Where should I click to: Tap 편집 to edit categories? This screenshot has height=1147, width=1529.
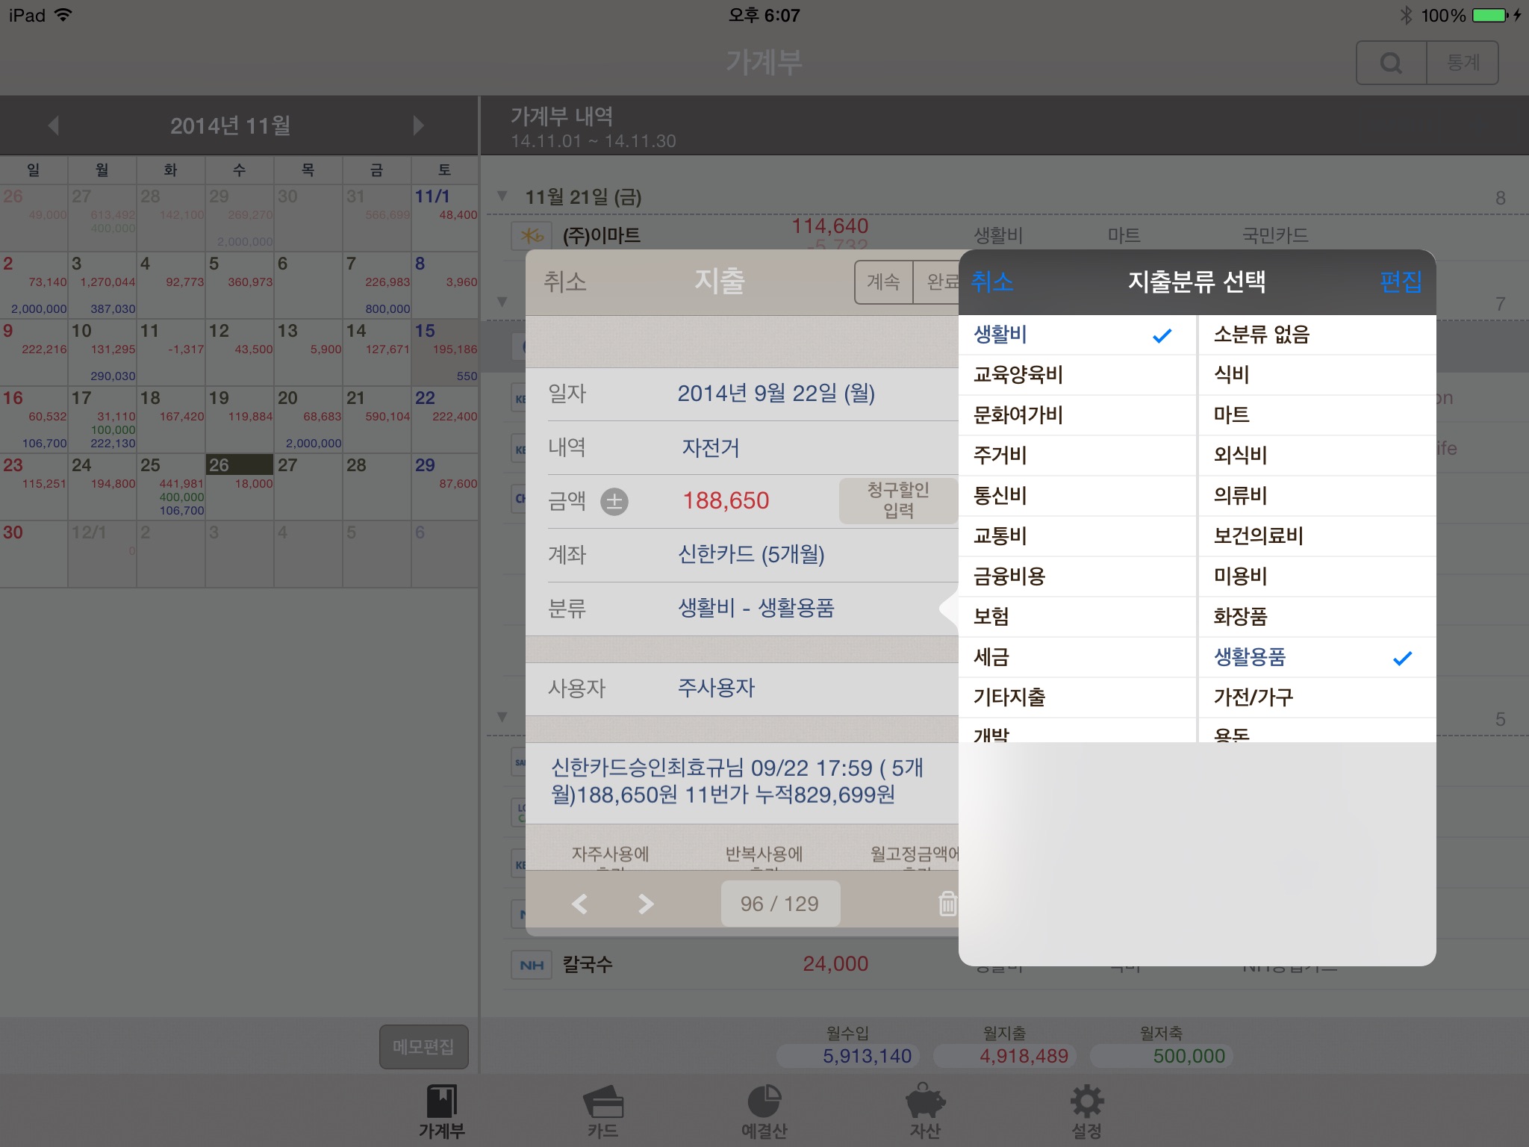click(1401, 282)
